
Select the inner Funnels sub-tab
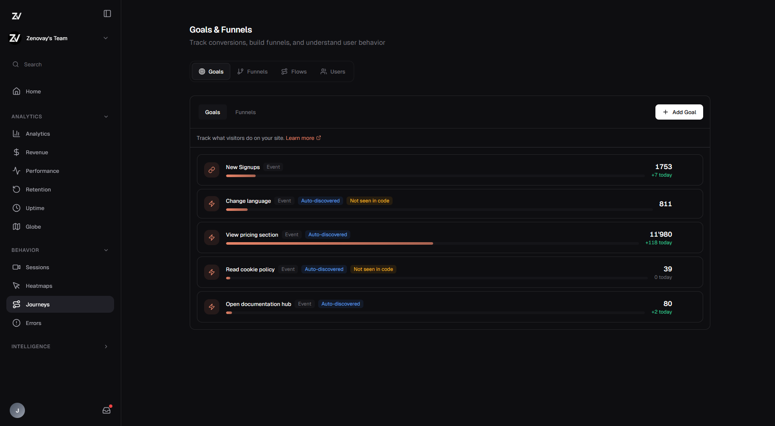pos(246,112)
